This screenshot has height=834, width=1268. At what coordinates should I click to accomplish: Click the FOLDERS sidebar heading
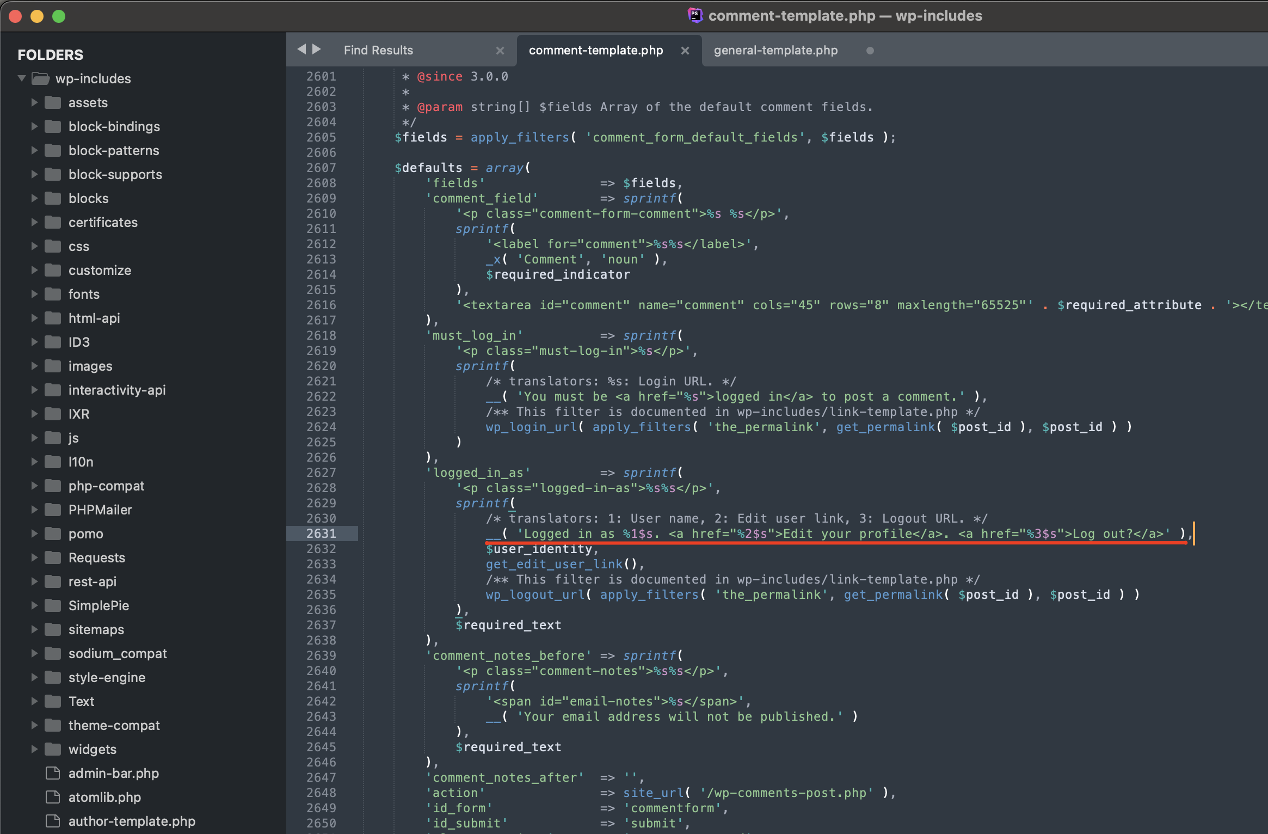(x=51, y=55)
